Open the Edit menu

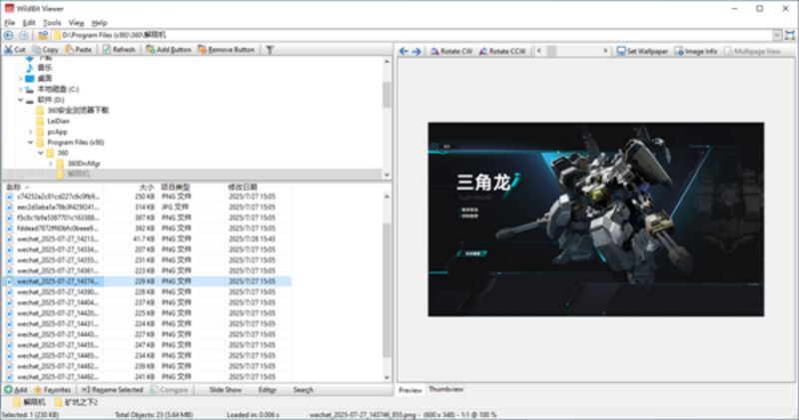(29, 23)
